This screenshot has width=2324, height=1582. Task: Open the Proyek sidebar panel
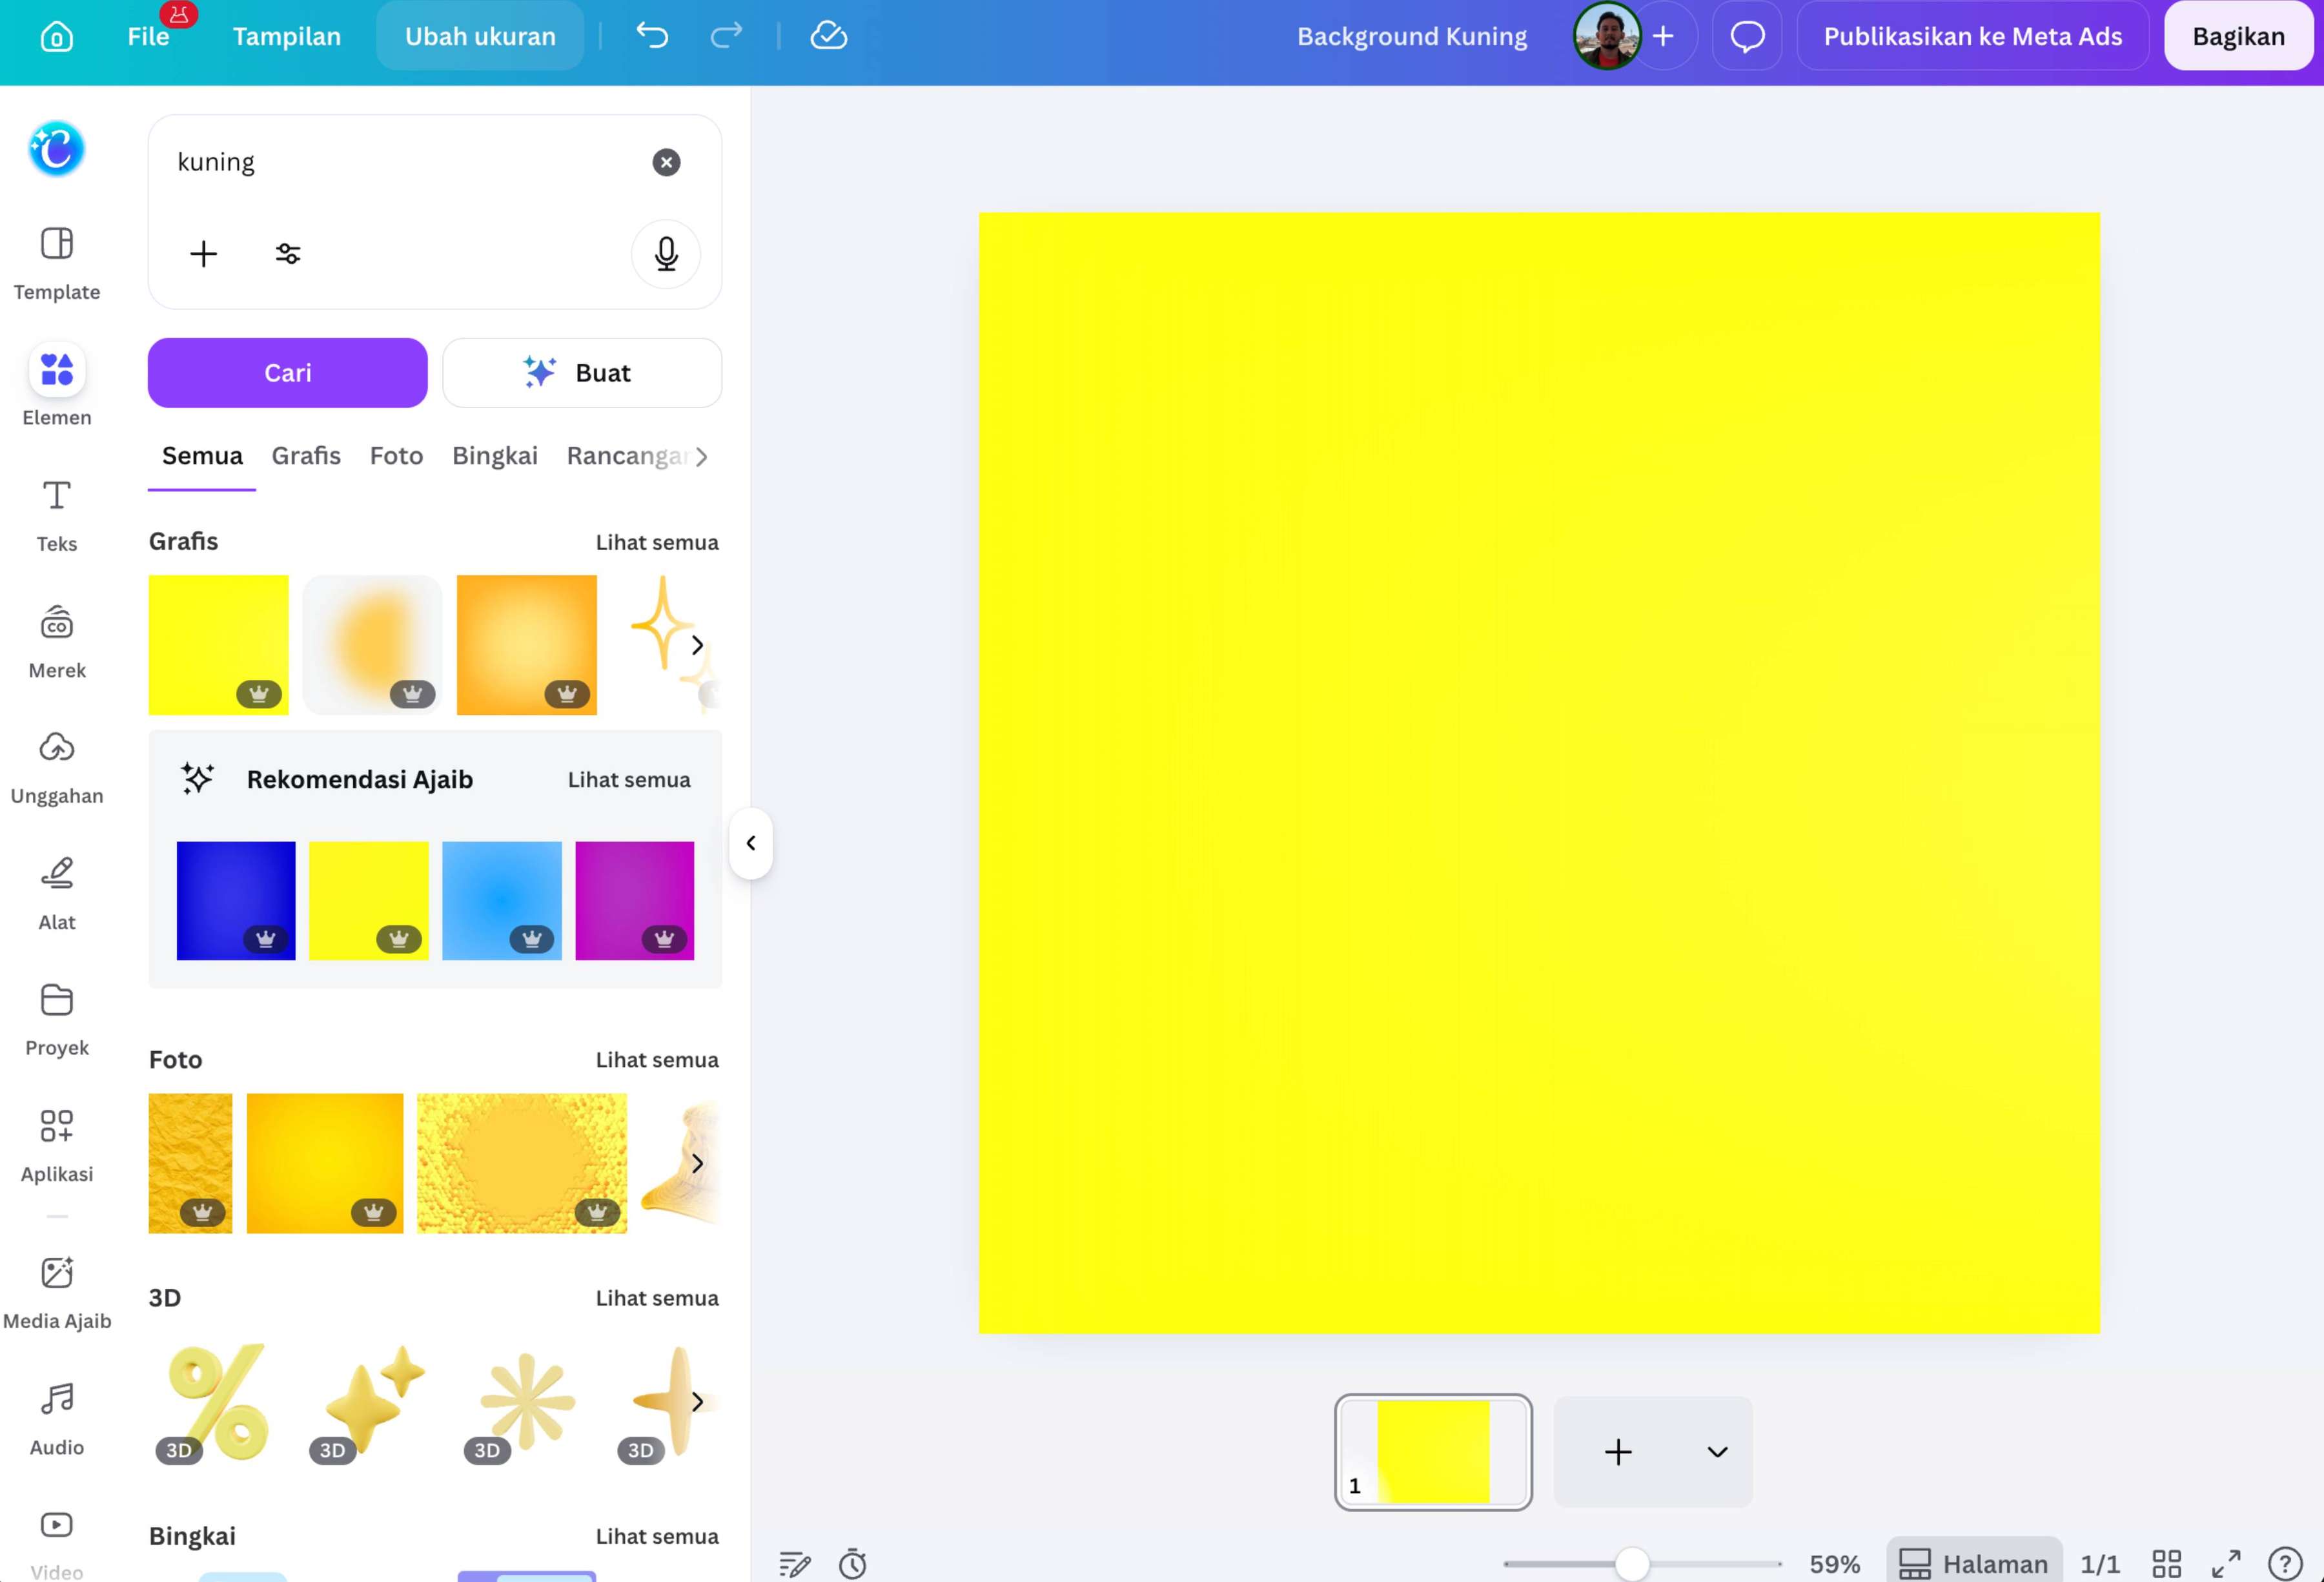coord(57,1019)
